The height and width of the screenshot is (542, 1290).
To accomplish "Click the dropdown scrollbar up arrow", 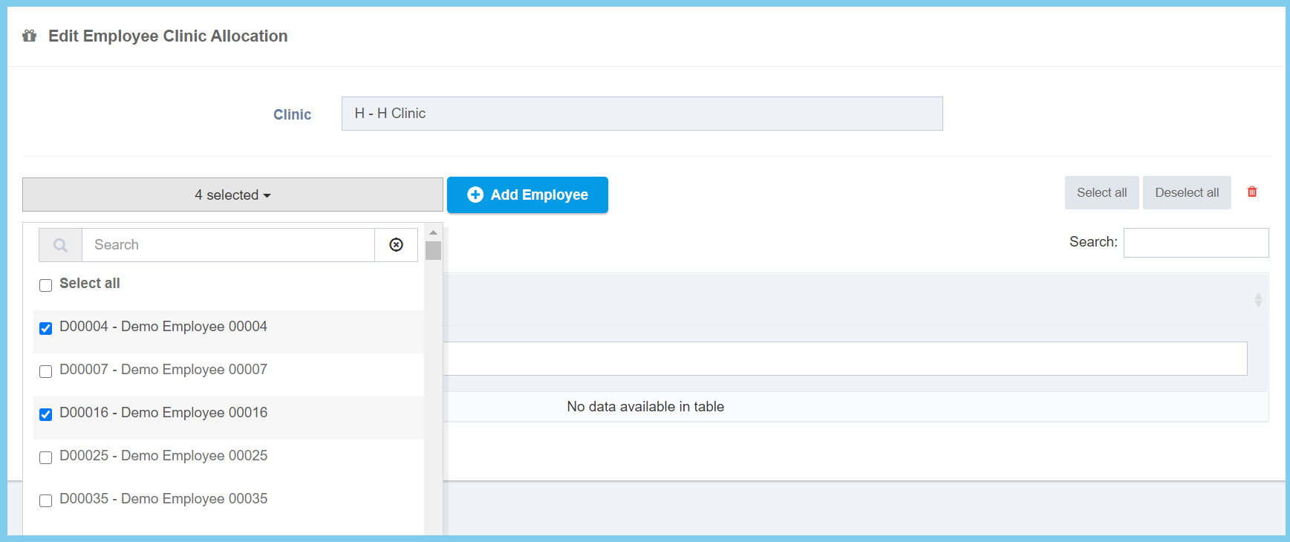I will (x=434, y=232).
